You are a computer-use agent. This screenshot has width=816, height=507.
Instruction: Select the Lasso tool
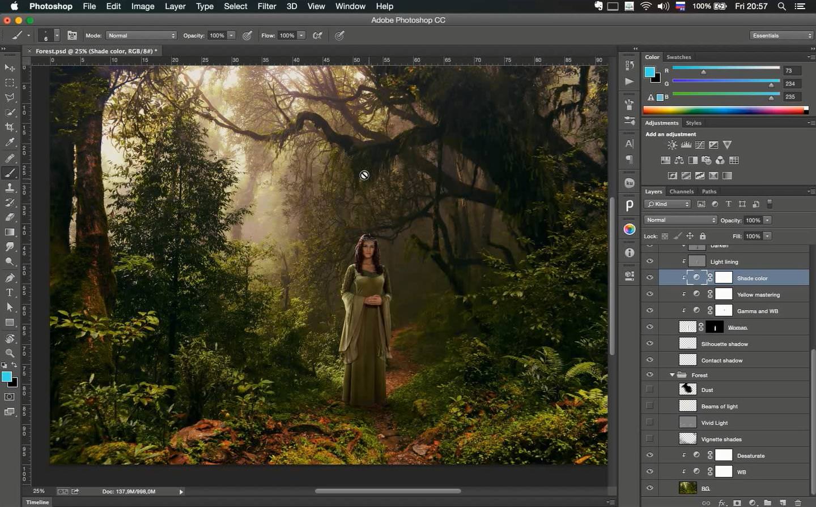[10, 97]
